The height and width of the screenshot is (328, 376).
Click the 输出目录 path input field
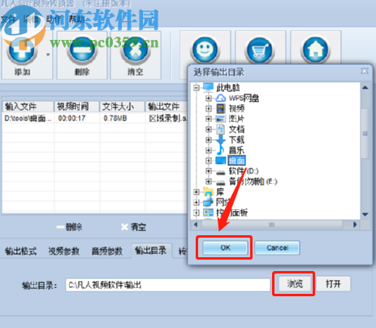168,285
